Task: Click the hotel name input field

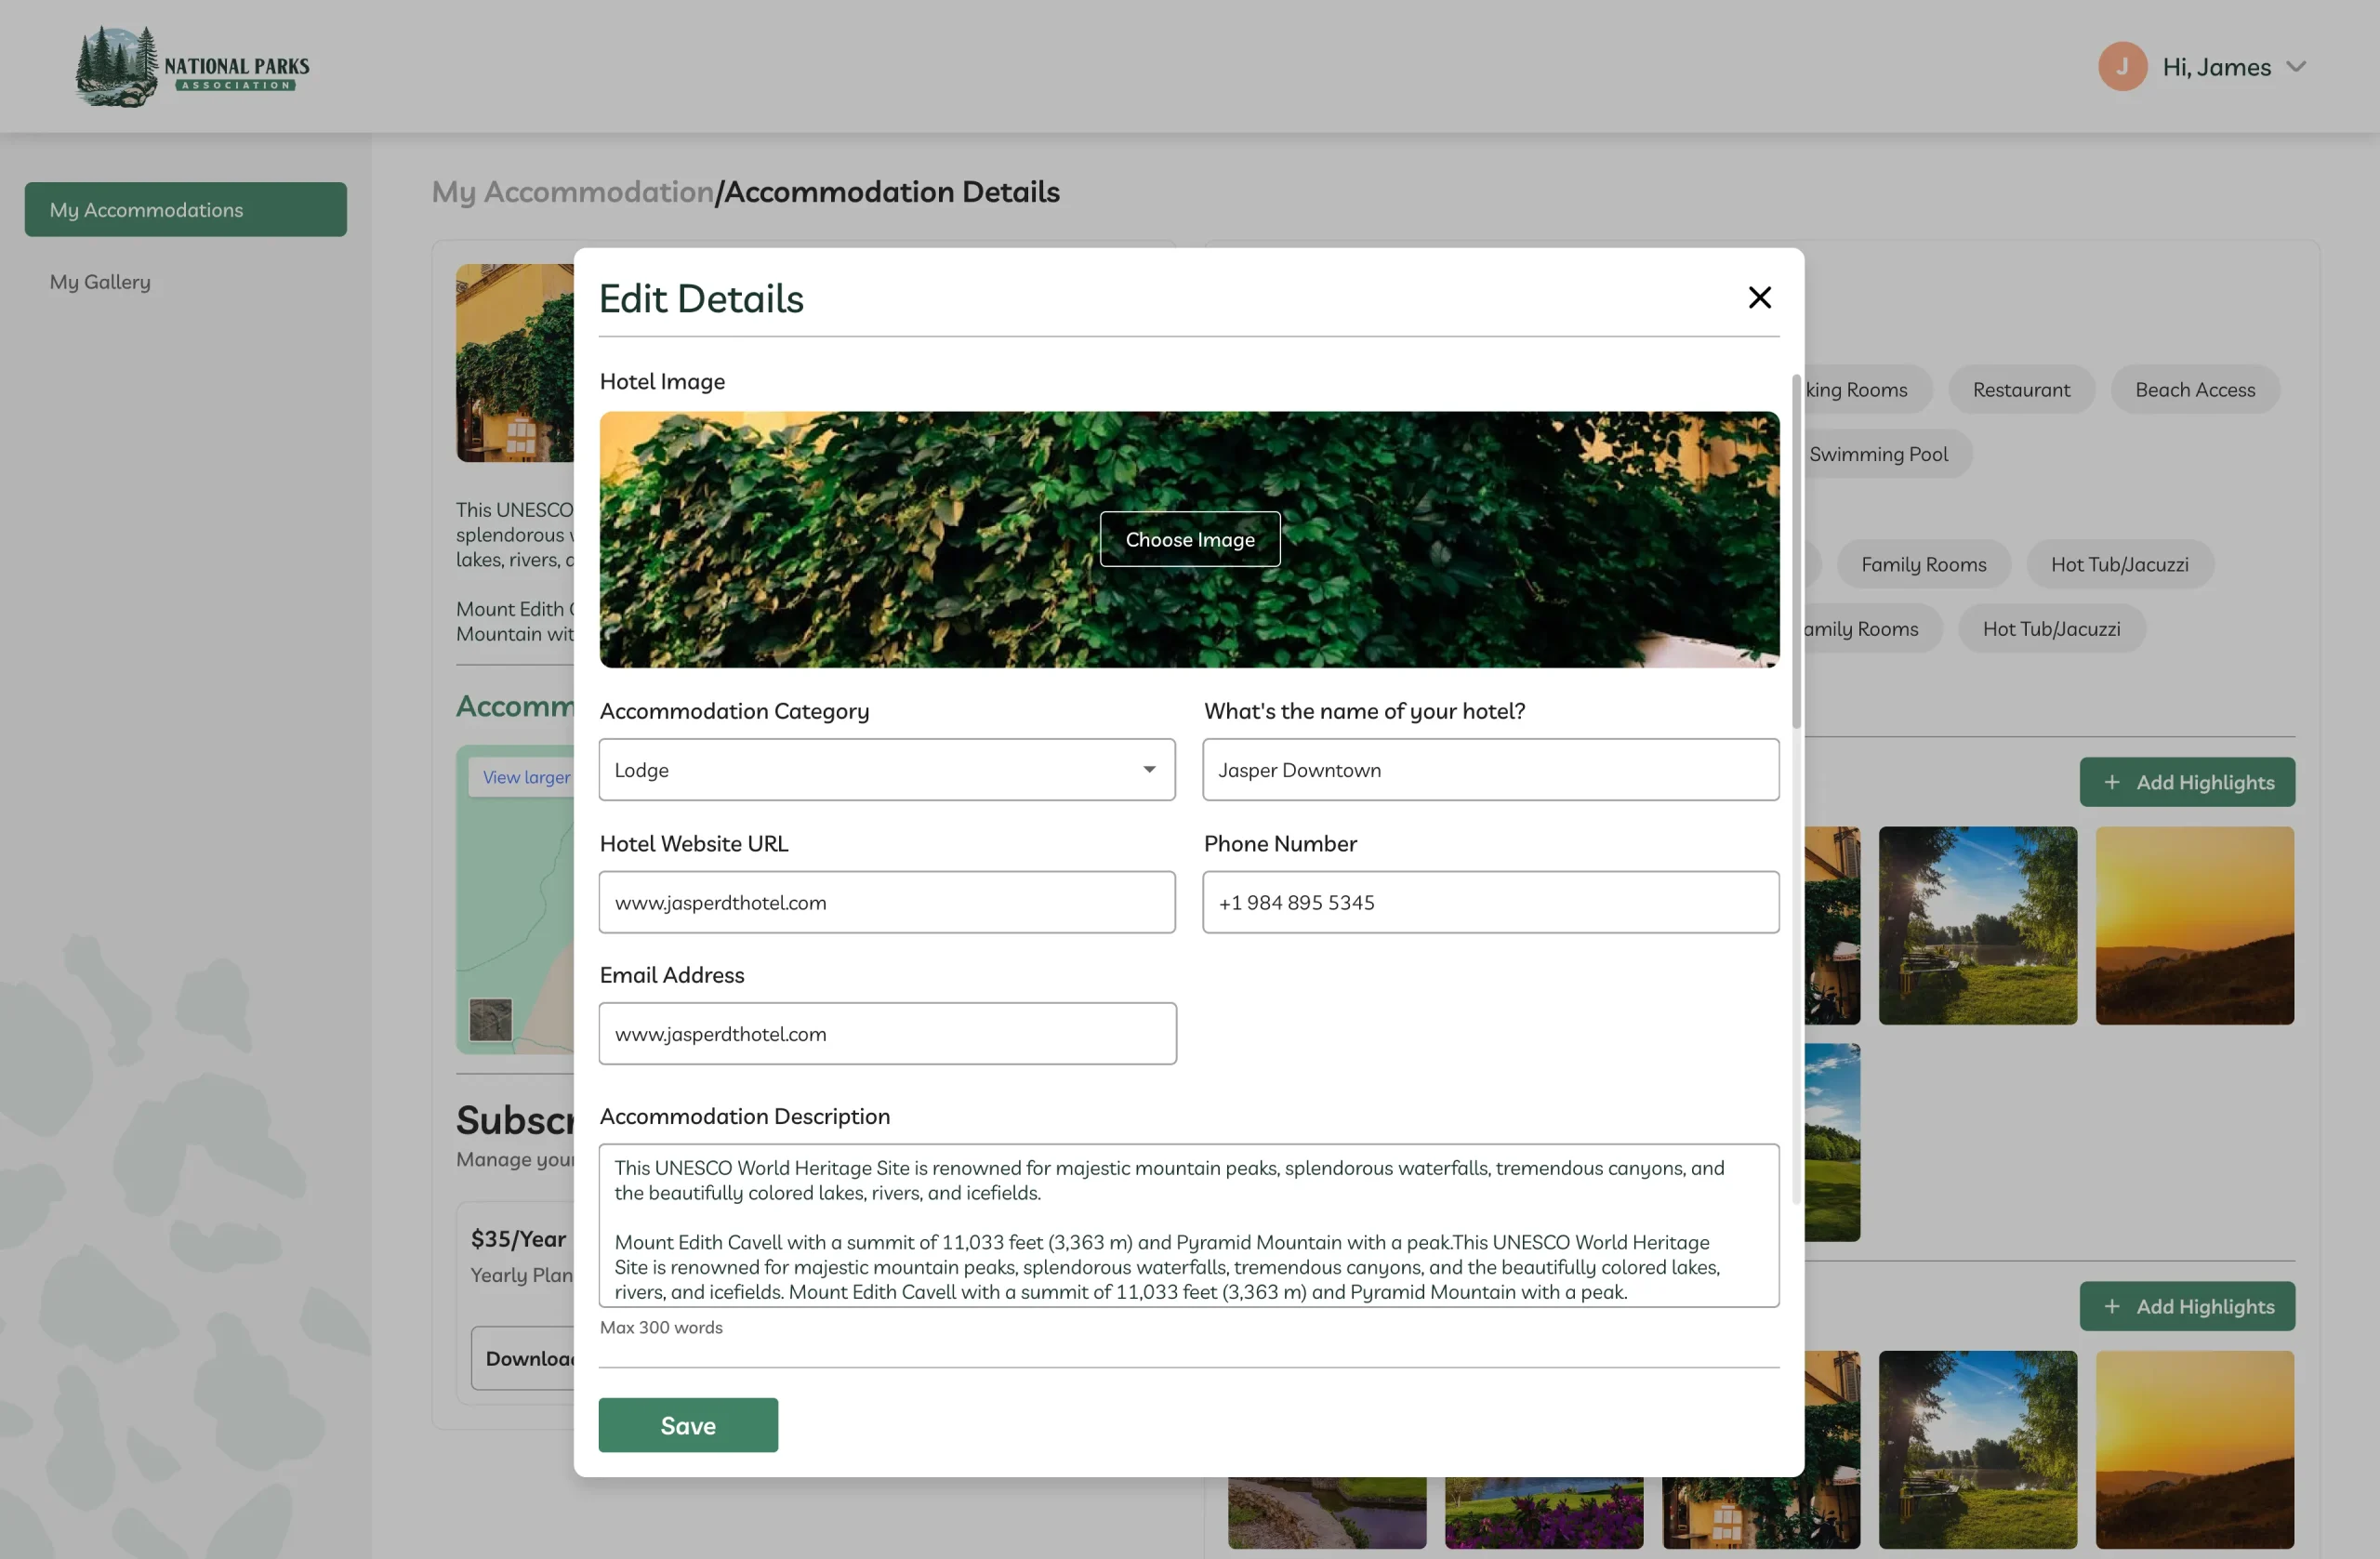Action: (x=1490, y=769)
